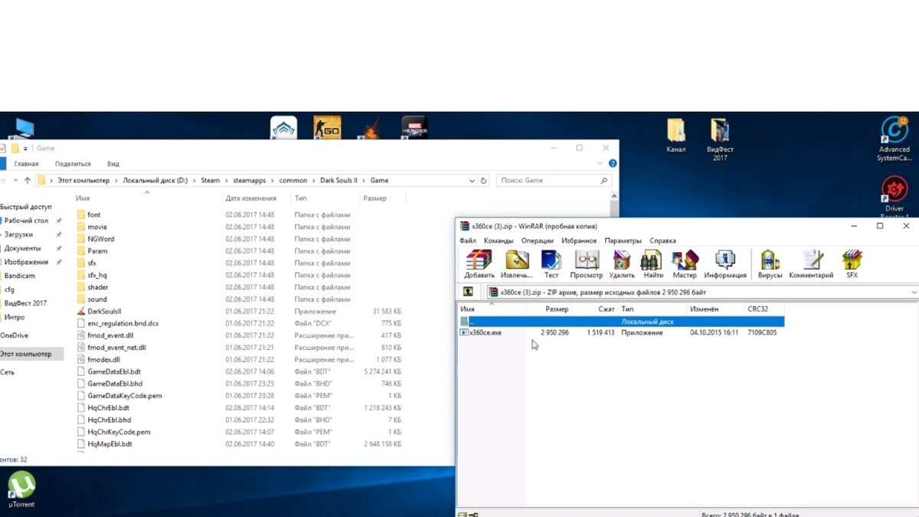
Task: Go up one folder in WinRAR
Action: pos(468,292)
